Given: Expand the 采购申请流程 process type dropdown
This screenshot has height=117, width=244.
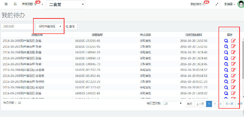Looking at the screenshot, I should pos(49,26).
